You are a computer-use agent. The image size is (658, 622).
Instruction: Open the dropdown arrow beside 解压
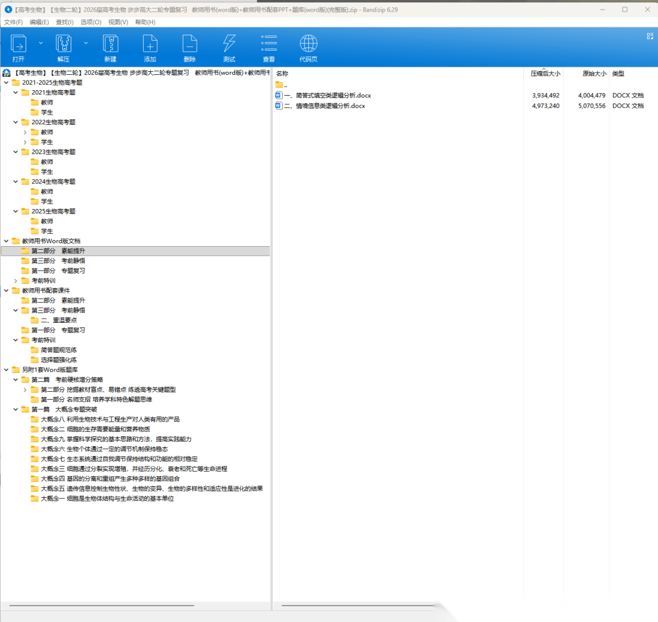[86, 43]
